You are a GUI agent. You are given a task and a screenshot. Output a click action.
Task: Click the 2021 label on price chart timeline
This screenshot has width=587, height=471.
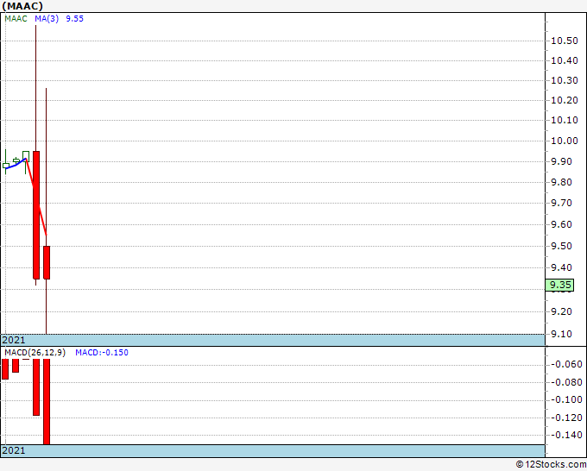pos(14,340)
